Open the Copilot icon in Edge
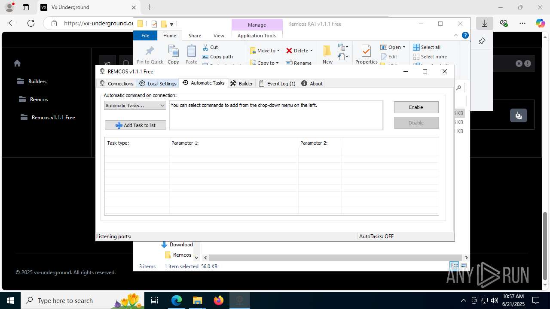This screenshot has height=309, width=550. click(x=540, y=23)
